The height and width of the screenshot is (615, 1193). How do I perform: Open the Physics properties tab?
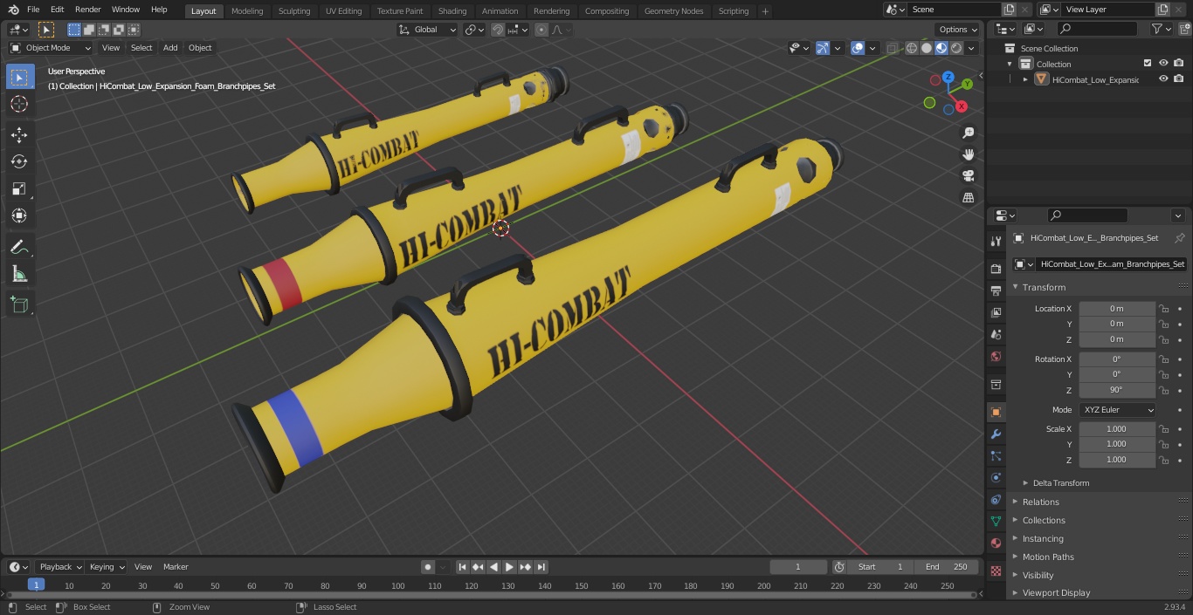(996, 477)
